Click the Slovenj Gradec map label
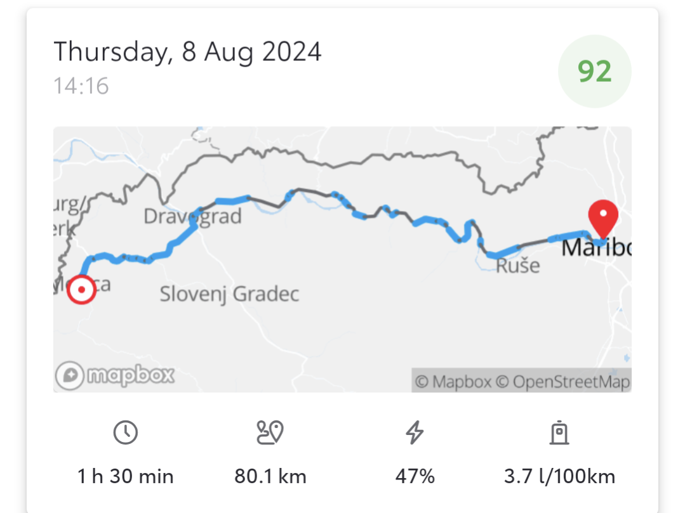This screenshot has height=513, width=685. (x=229, y=294)
